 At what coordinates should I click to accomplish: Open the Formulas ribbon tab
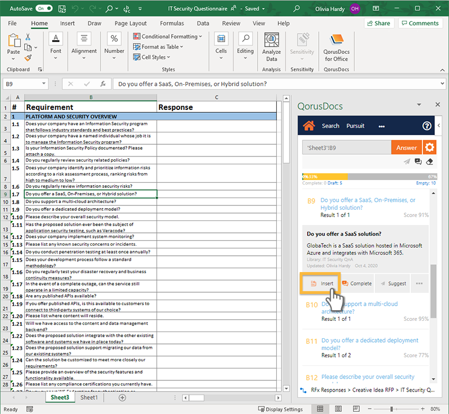pos(172,24)
